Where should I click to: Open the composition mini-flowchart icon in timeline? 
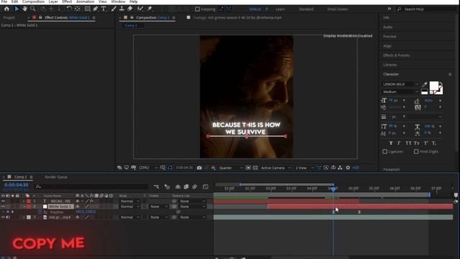click(x=157, y=187)
